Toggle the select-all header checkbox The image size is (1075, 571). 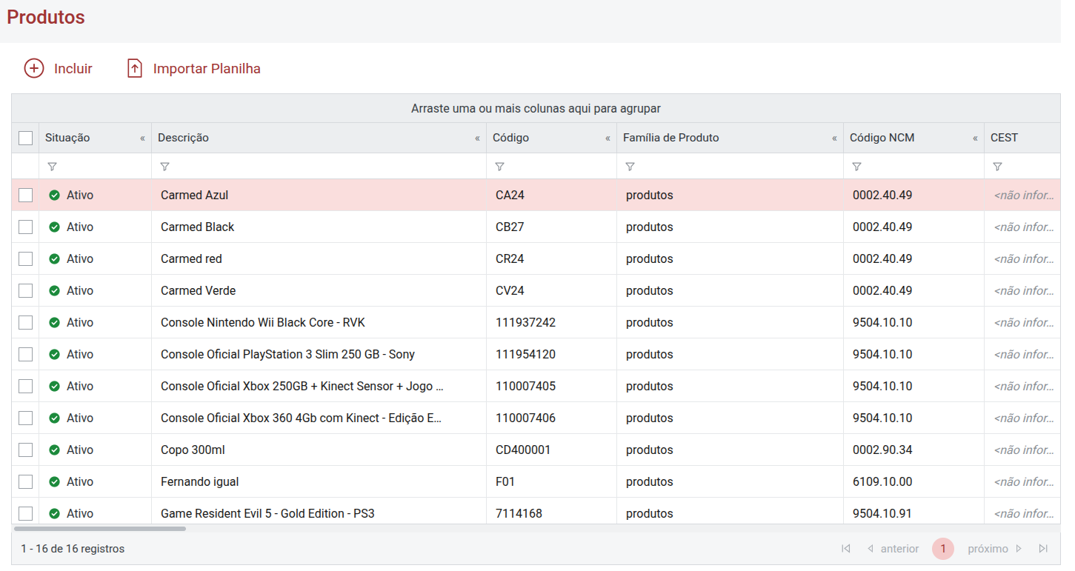coord(26,138)
